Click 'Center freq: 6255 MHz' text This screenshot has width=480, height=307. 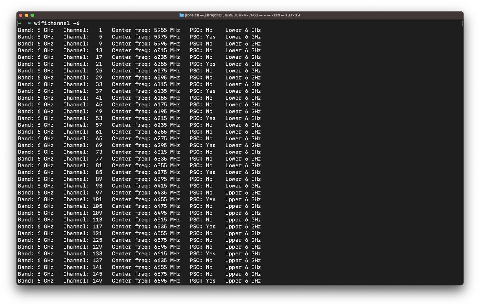[x=146, y=132]
